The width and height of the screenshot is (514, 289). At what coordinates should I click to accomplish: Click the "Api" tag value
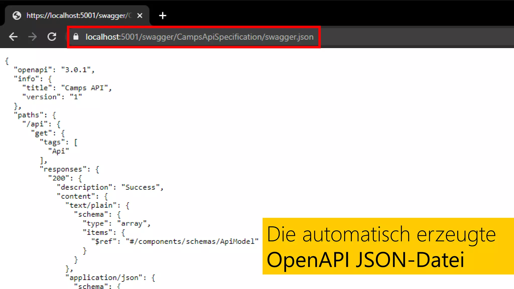[x=59, y=151]
